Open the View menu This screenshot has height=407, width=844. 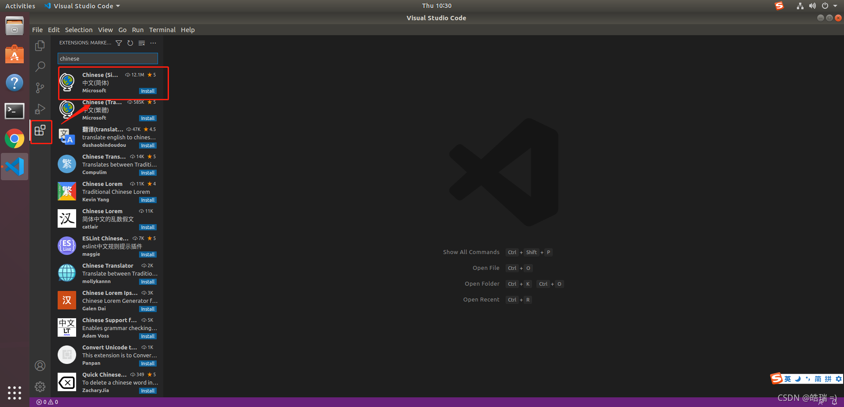105,30
